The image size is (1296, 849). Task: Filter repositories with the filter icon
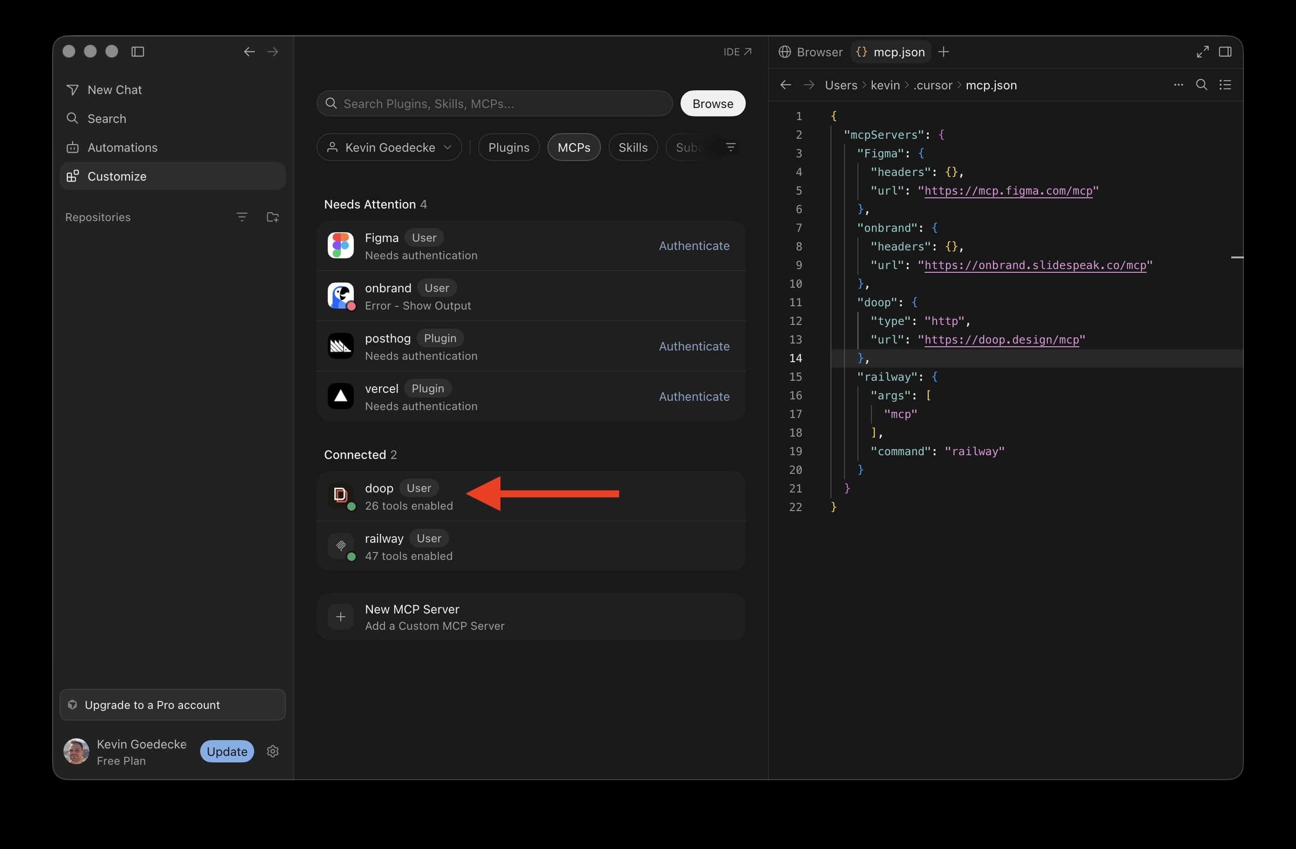[243, 217]
